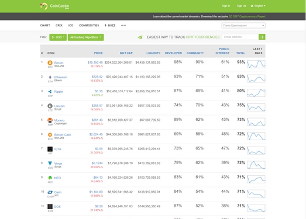Sort the table by MKT CAP column

[x=126, y=53]
